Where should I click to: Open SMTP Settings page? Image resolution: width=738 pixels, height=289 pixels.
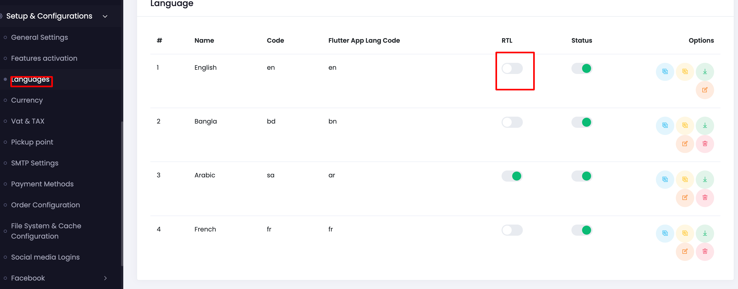[x=35, y=163]
